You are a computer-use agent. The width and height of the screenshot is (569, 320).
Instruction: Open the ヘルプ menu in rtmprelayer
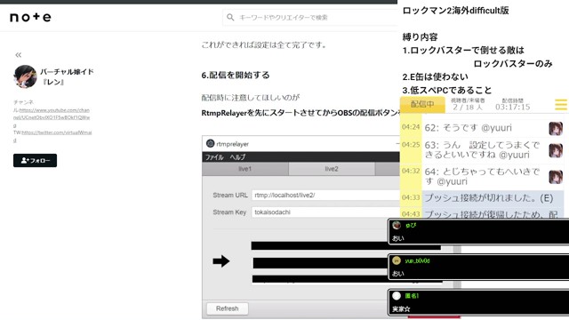point(237,157)
